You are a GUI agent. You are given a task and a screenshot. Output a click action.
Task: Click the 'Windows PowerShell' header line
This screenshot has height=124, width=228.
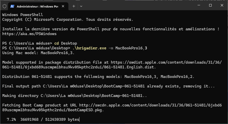point(23,15)
